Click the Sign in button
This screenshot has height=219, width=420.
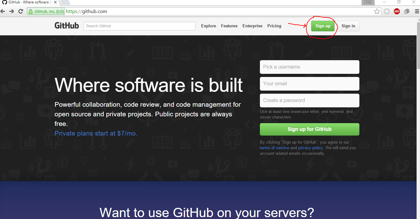click(x=348, y=26)
